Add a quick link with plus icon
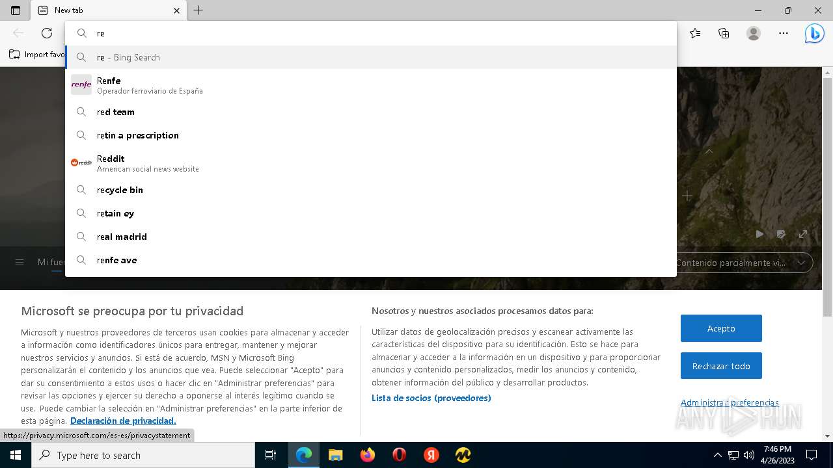Image resolution: width=833 pixels, height=468 pixels. point(687,195)
